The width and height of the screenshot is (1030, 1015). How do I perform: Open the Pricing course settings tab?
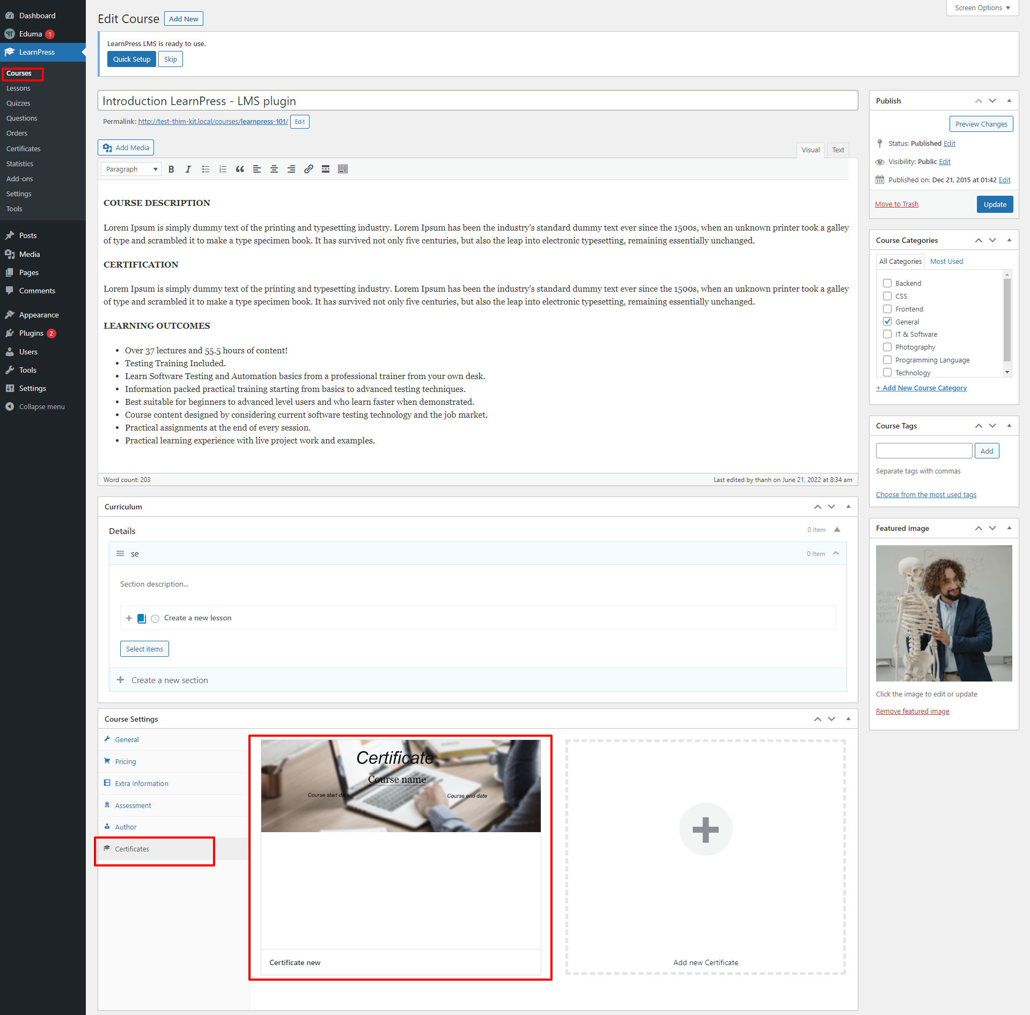click(x=173, y=761)
